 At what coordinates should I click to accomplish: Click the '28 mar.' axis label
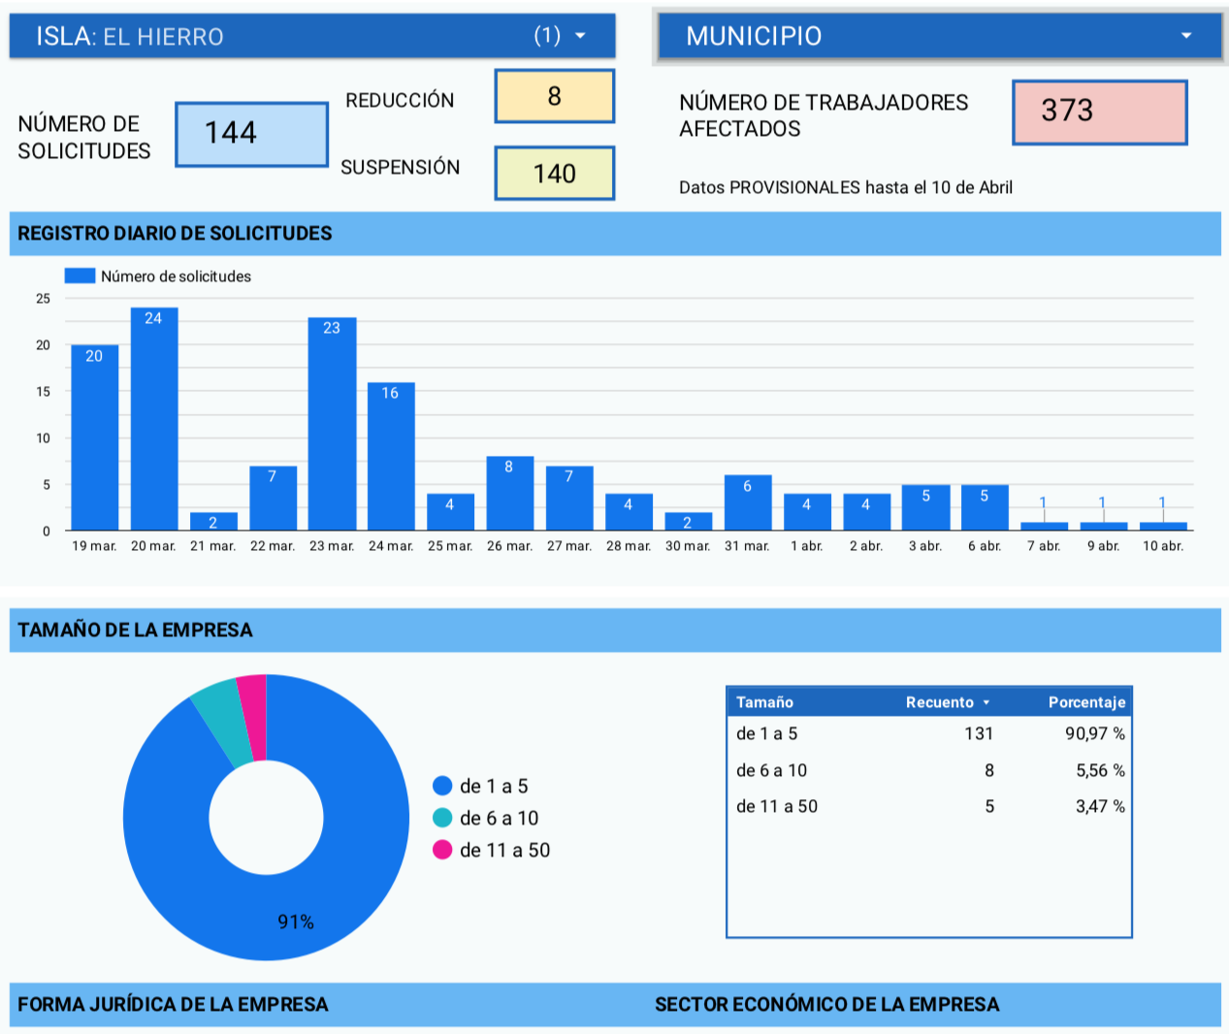pyautogui.click(x=629, y=546)
